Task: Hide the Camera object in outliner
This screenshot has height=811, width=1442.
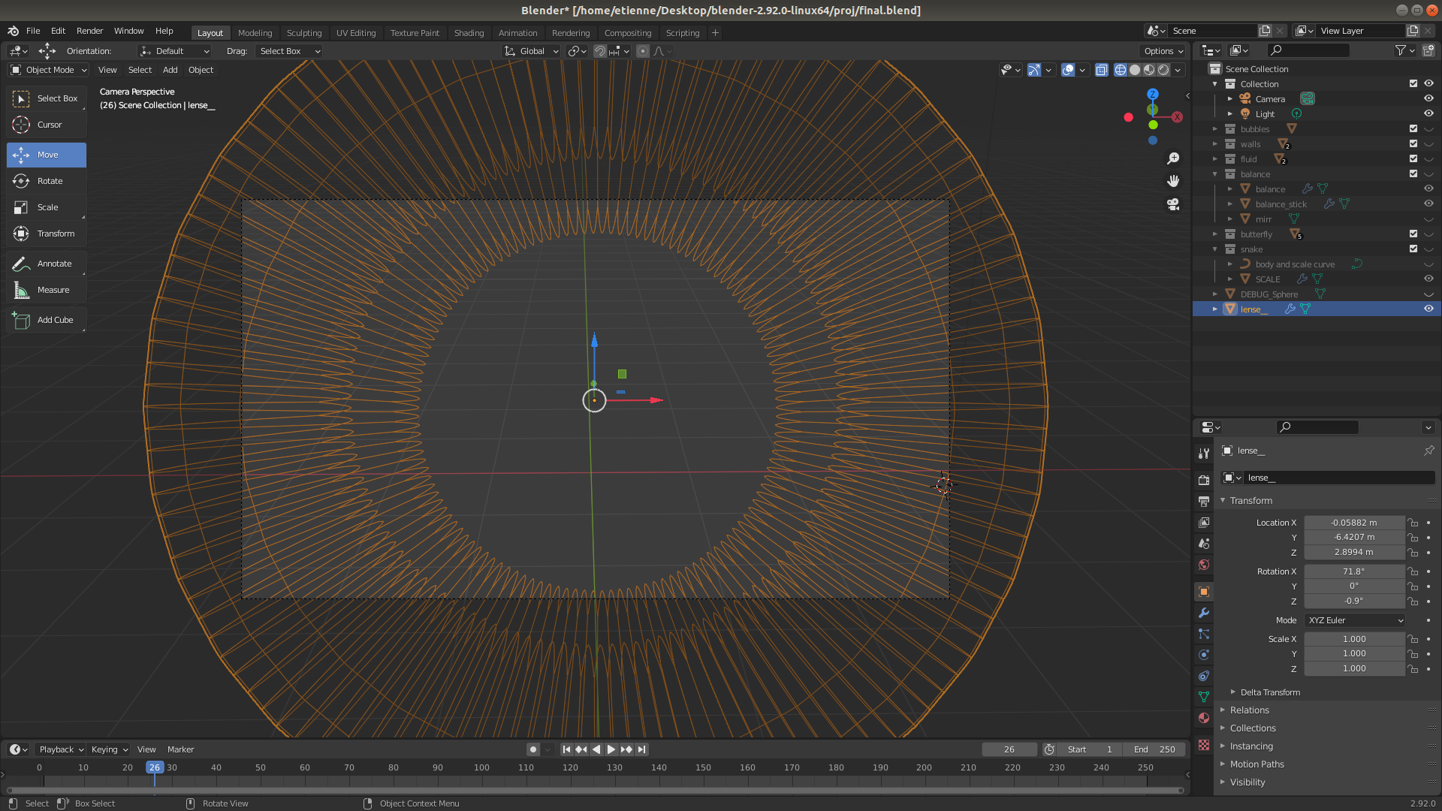Action: 1428,99
